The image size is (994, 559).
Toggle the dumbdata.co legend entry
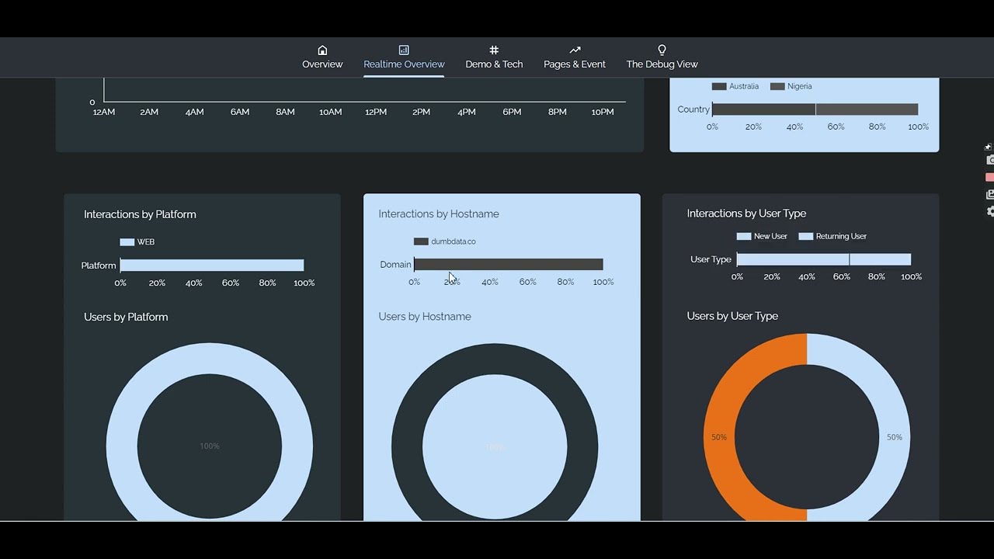point(444,241)
